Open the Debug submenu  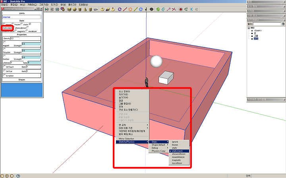pos(158,148)
